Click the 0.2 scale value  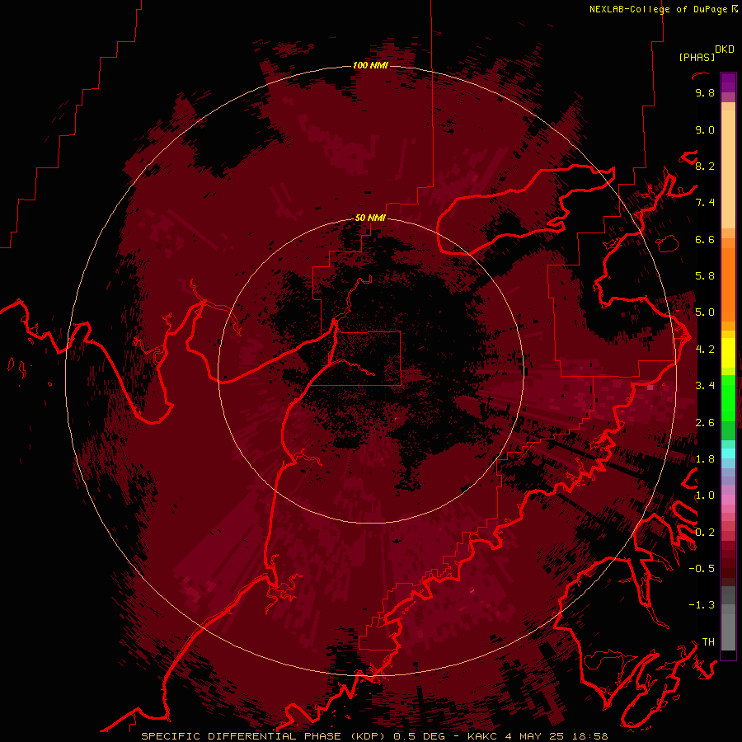(x=705, y=533)
